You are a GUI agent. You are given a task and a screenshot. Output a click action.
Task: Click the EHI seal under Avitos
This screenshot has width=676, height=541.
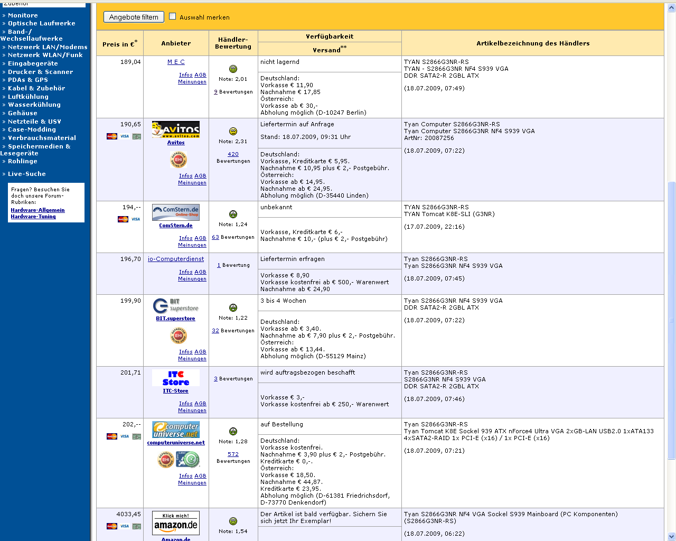click(179, 160)
